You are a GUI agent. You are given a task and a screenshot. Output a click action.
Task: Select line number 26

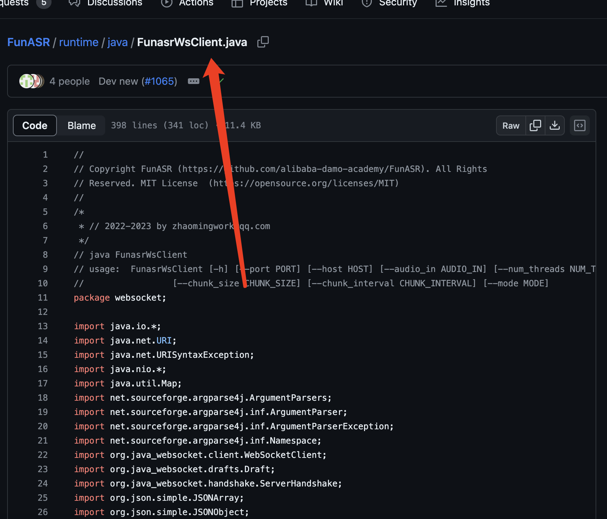[x=43, y=512]
